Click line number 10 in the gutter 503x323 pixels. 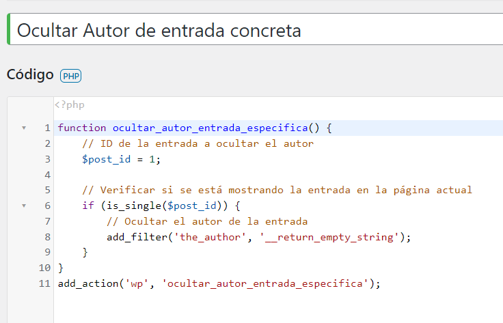click(x=45, y=268)
